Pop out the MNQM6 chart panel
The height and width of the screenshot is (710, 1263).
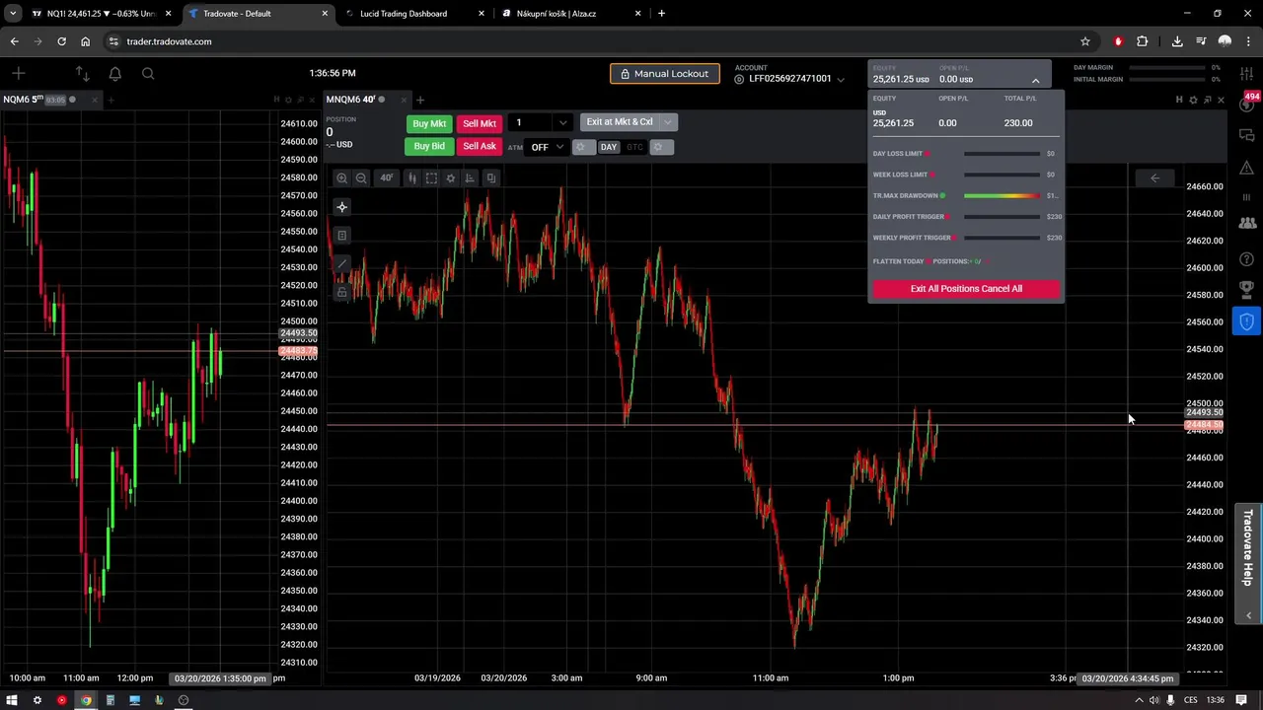[x=1207, y=100]
